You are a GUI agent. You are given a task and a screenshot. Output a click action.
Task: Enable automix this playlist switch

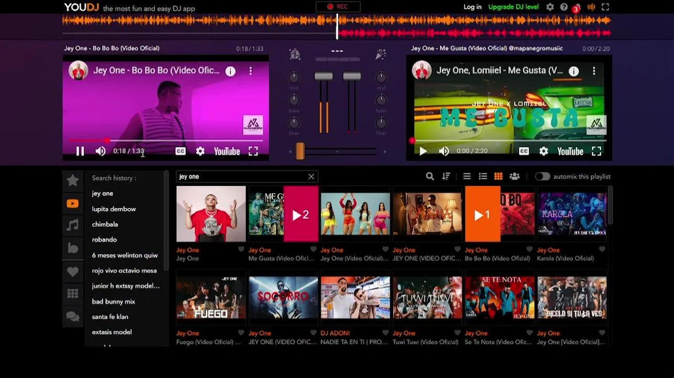pyautogui.click(x=542, y=176)
